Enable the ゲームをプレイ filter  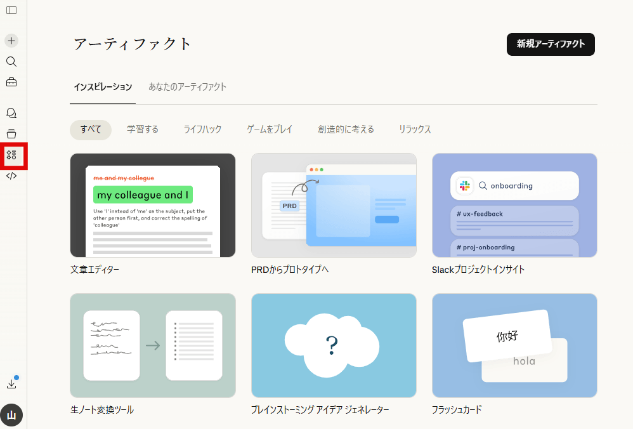270,129
